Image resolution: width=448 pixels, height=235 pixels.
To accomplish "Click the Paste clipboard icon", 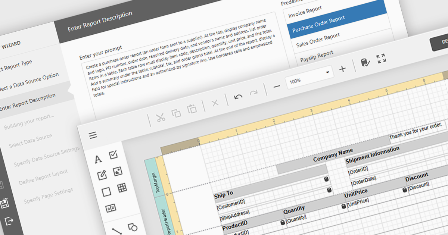I will coord(192,109).
